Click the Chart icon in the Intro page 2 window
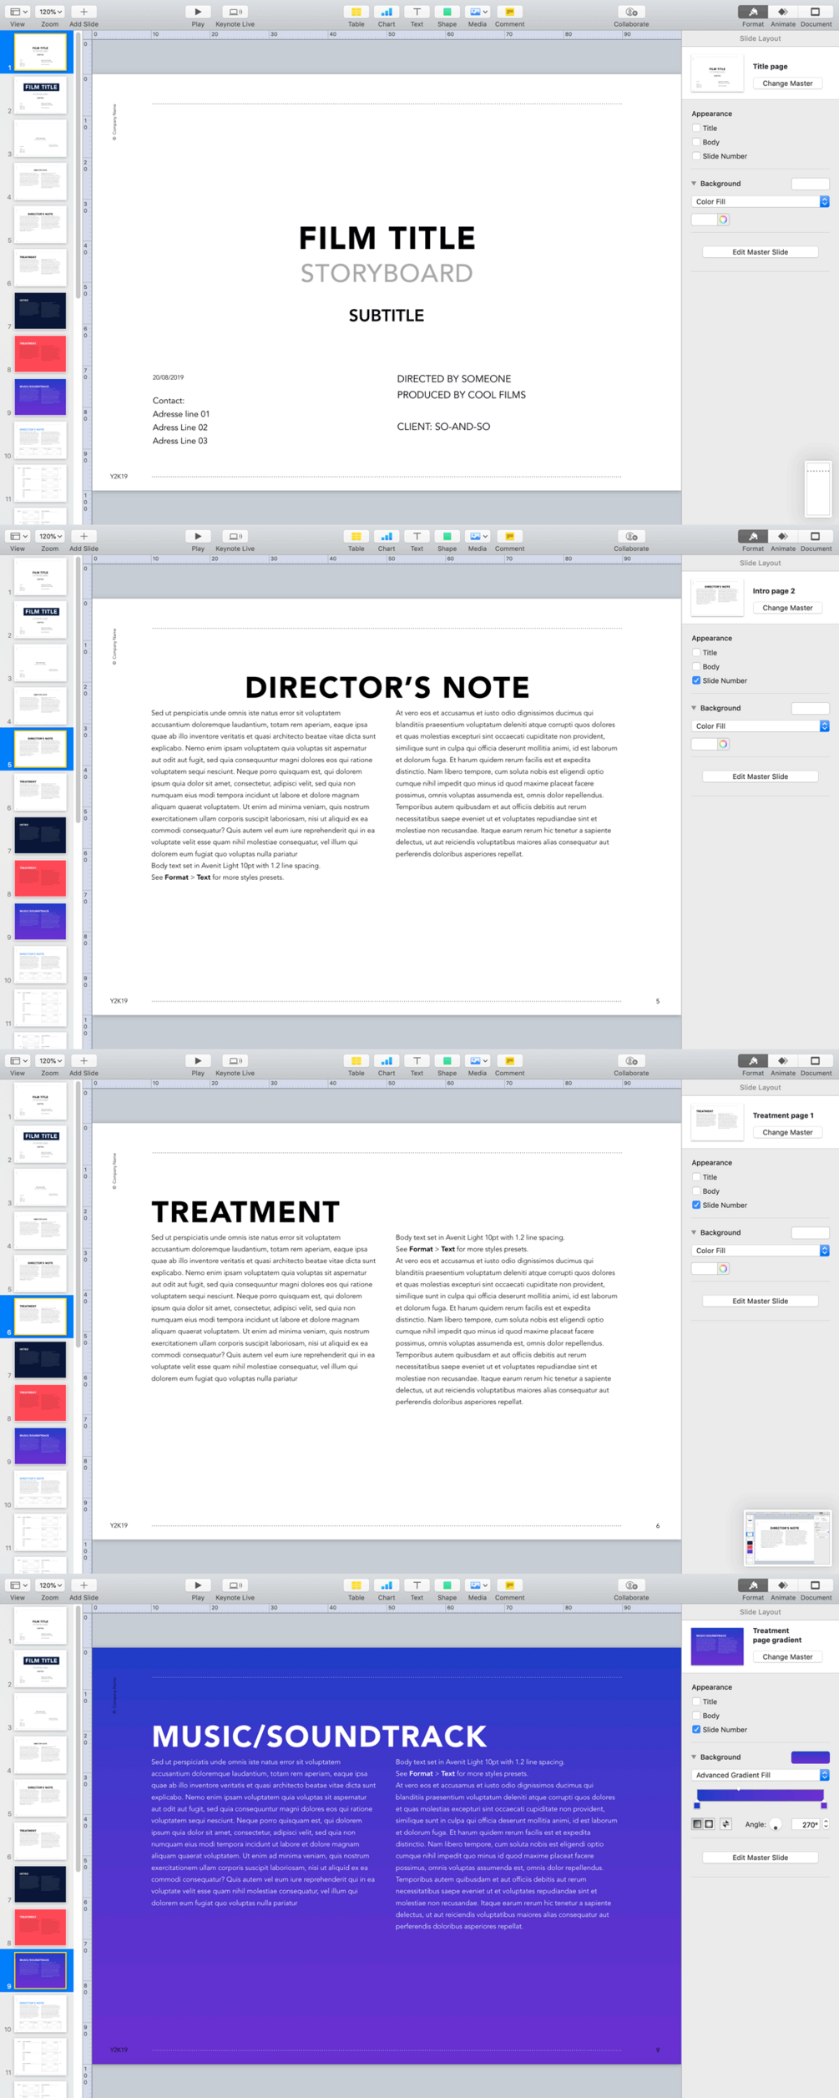839x2098 pixels. point(386,537)
